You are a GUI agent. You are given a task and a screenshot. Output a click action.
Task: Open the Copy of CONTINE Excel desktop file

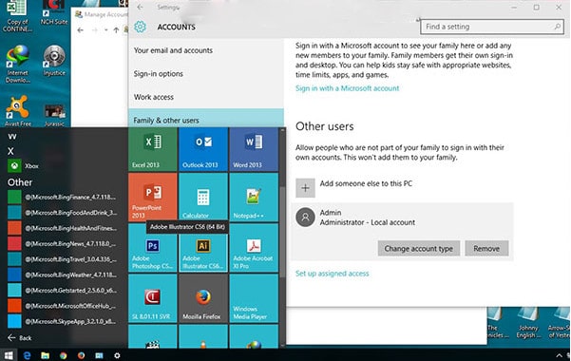point(17,16)
